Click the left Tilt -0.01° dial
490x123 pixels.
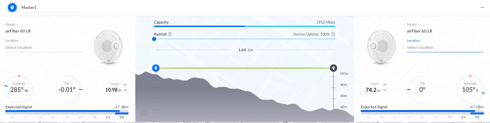tap(67, 90)
